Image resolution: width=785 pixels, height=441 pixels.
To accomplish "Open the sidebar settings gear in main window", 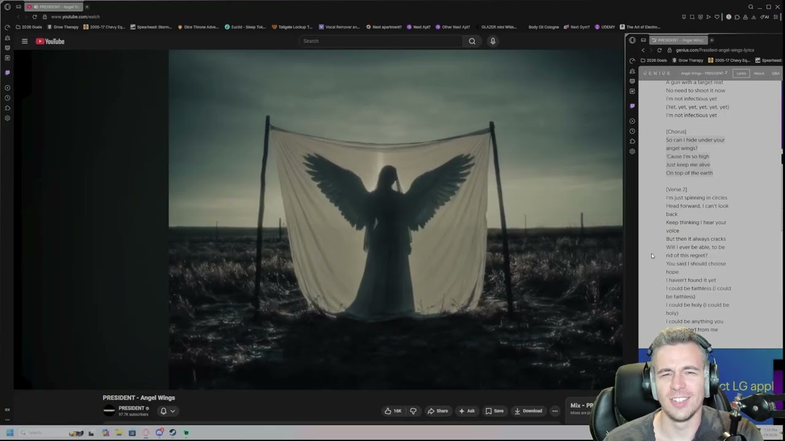I will point(7,118).
